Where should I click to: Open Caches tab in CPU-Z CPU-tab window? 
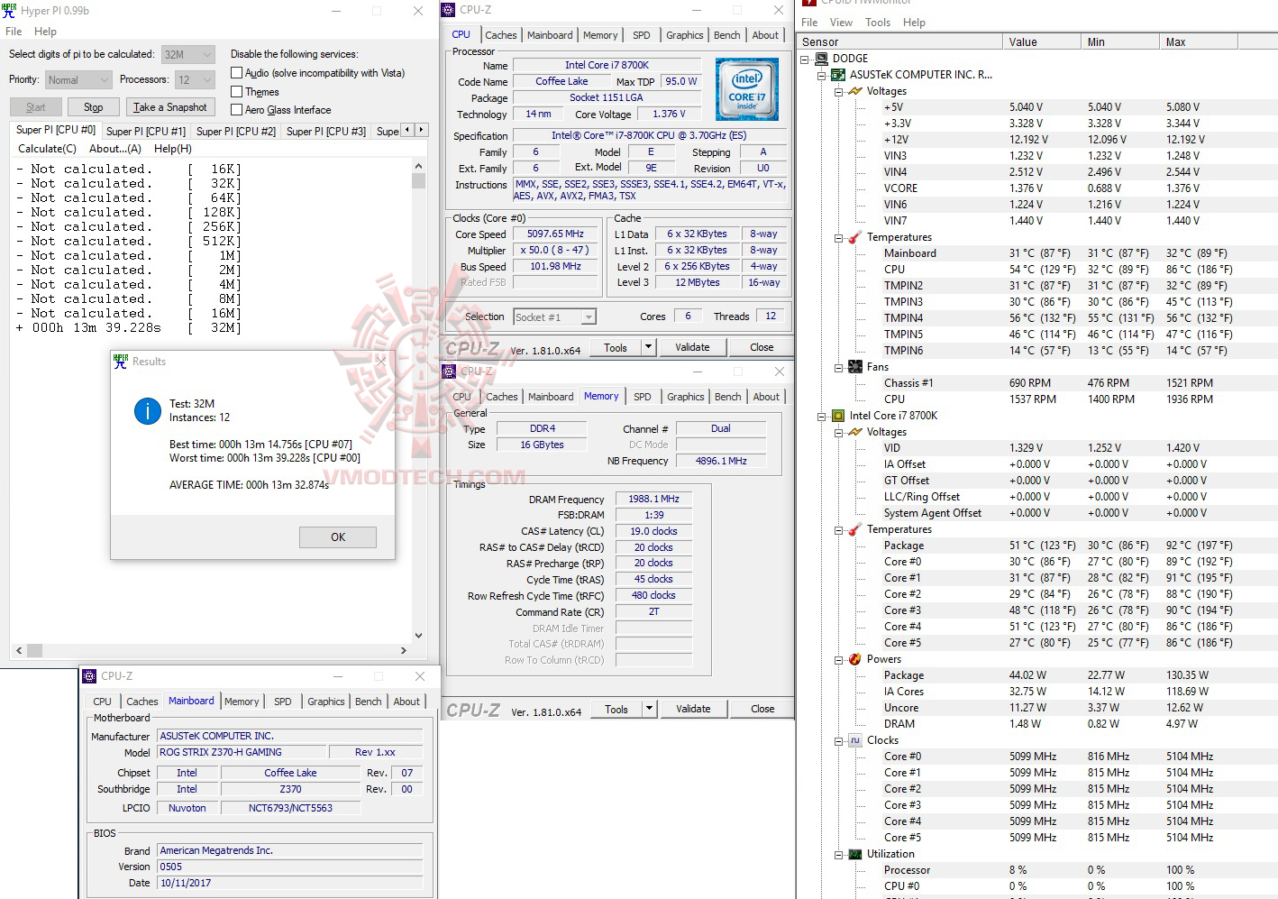(501, 35)
